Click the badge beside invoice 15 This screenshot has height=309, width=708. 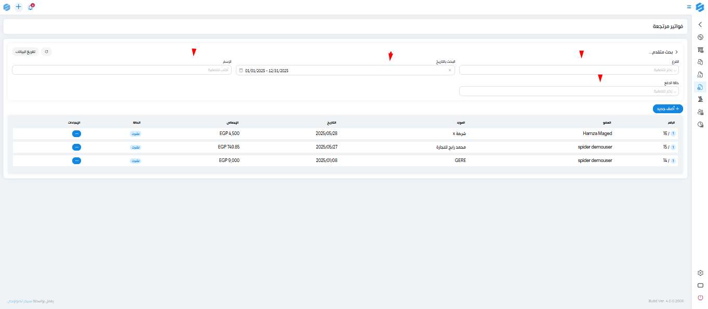tap(673, 147)
